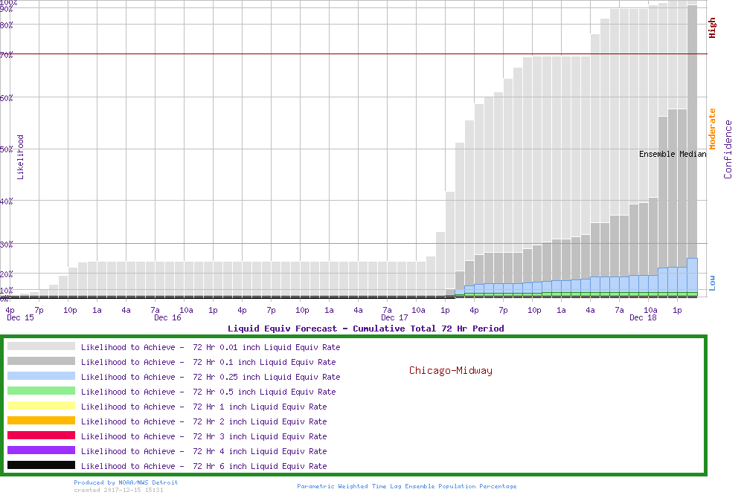The width and height of the screenshot is (744, 498).
Task: Click the Ensemble Median label on chart
Action: point(673,154)
